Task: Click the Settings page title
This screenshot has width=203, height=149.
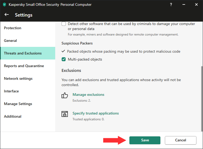Action: [24, 15]
